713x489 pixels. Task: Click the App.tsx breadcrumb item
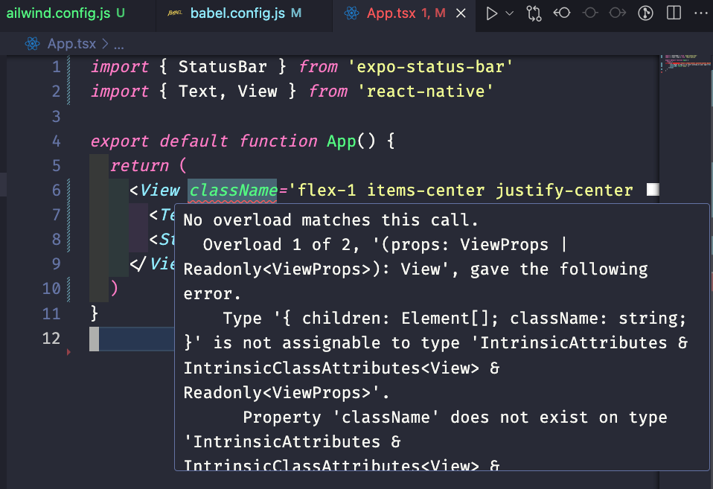(x=71, y=44)
